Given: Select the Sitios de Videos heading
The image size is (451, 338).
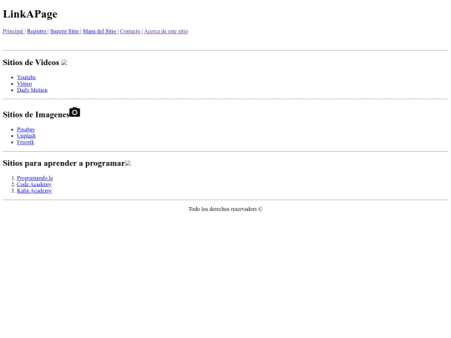Looking at the screenshot, I should coord(31,63).
